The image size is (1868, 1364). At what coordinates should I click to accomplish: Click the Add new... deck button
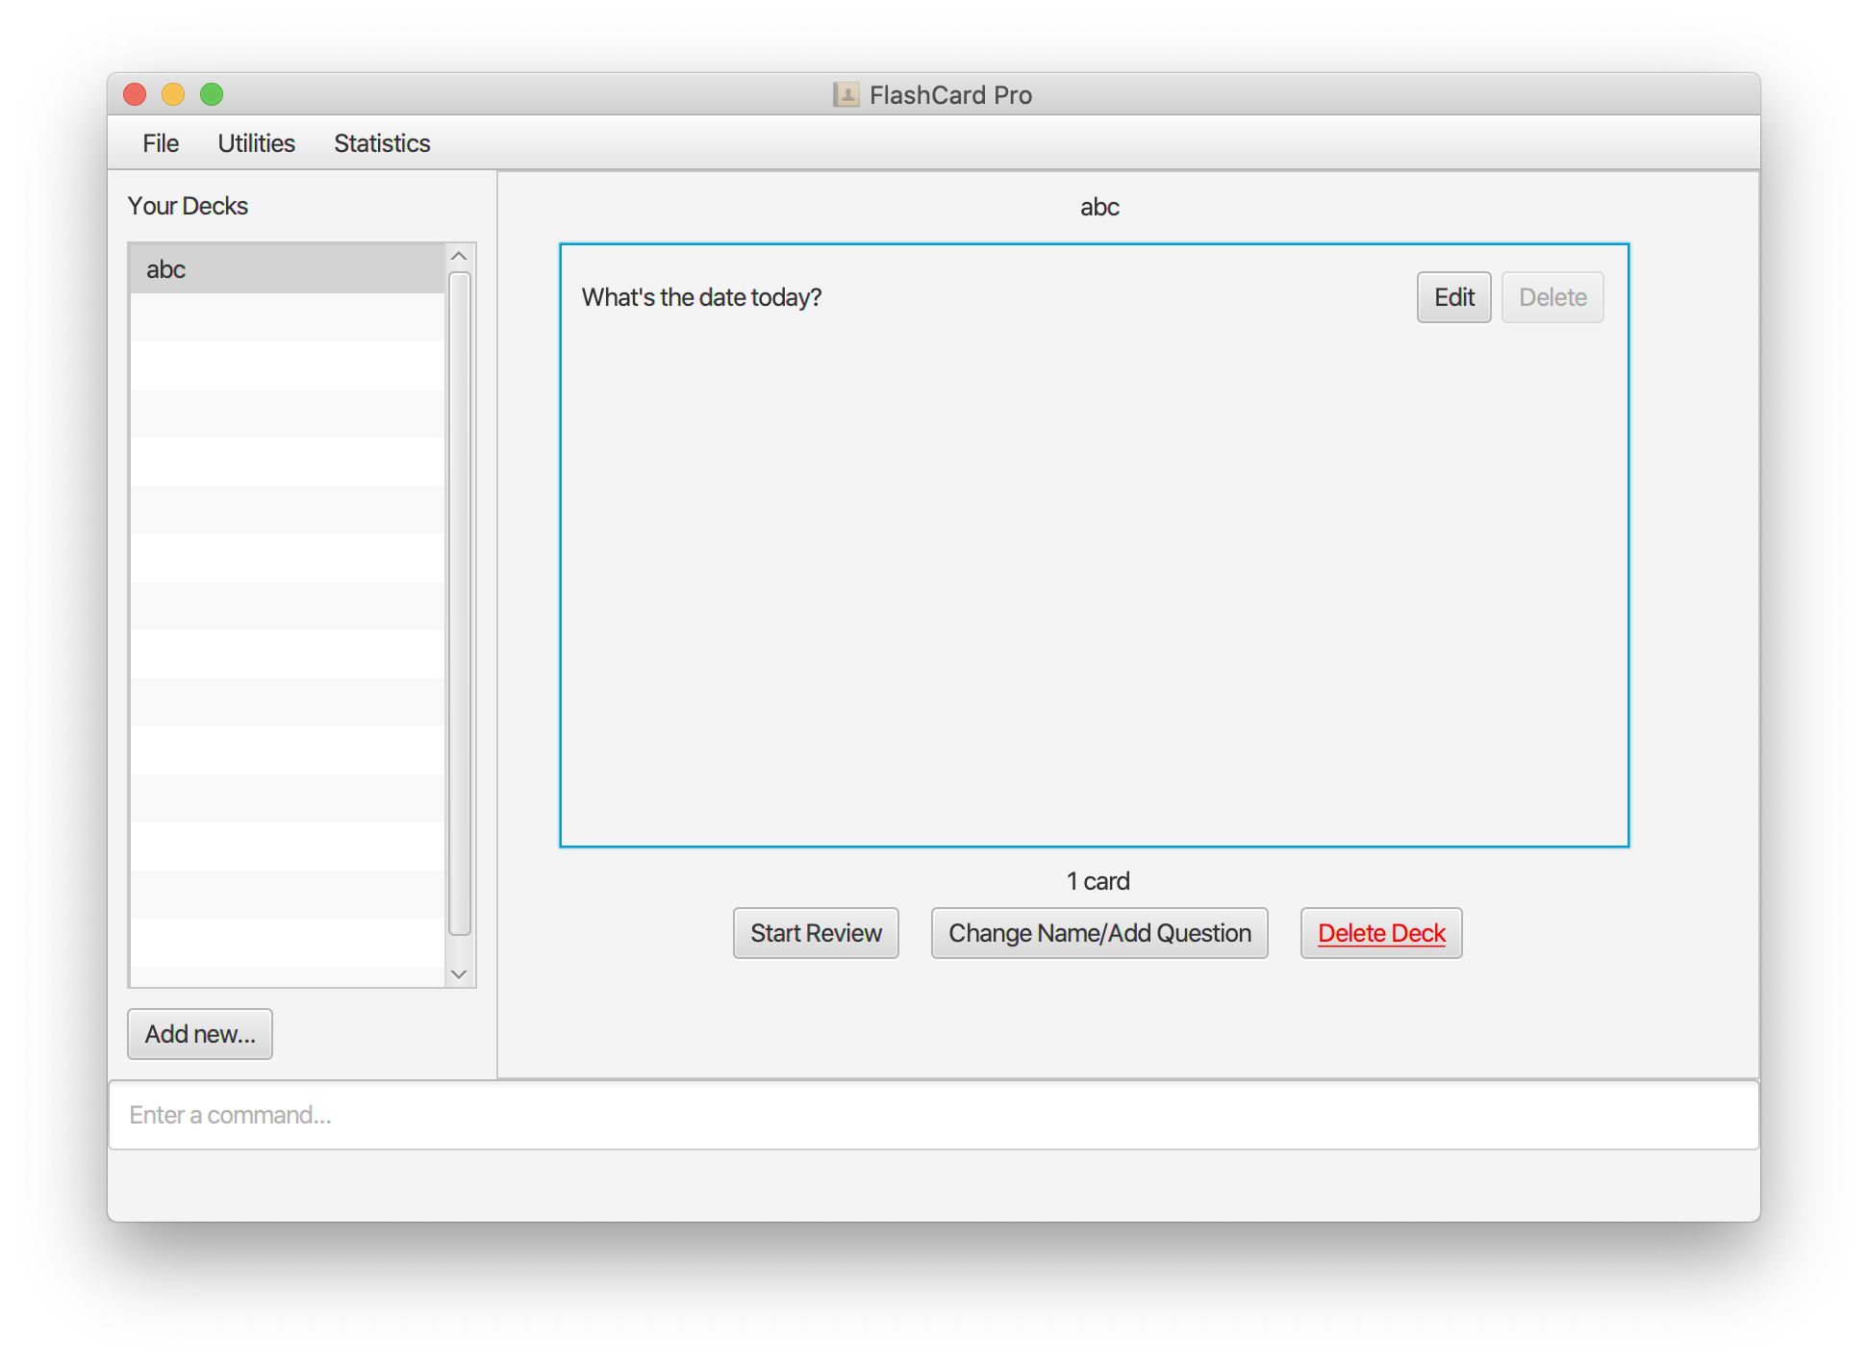pyautogui.click(x=200, y=1034)
